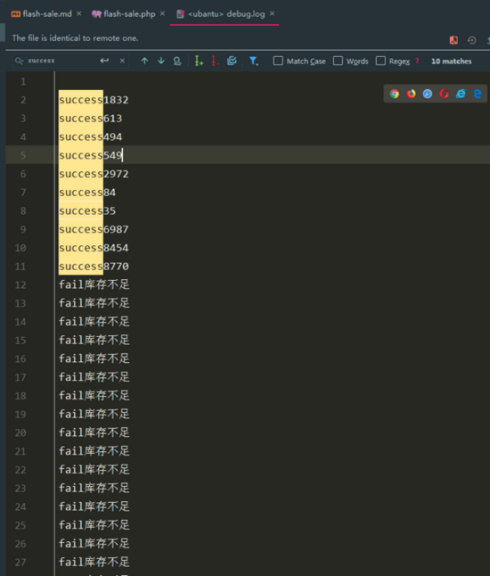Screen dimensions: 490x576
Task: Click the find-all-usages icon in search bar
Action: (177, 61)
